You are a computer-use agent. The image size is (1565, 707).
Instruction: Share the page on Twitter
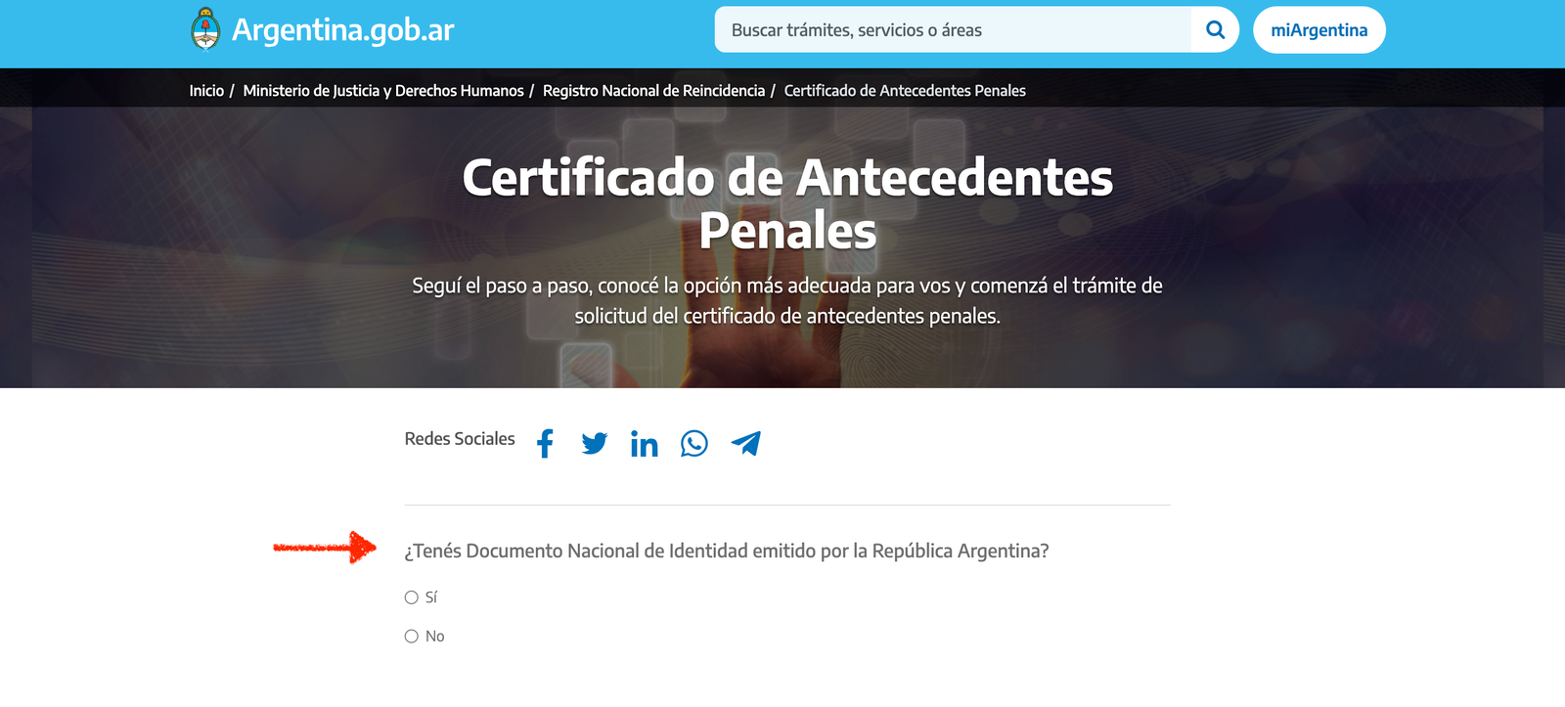click(x=594, y=444)
